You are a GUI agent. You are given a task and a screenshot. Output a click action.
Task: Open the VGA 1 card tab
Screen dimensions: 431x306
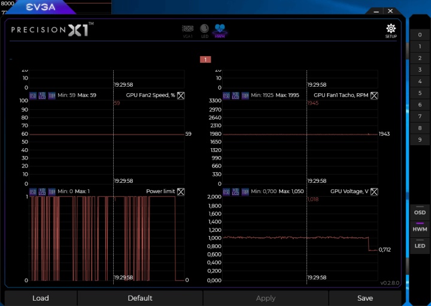(x=188, y=31)
